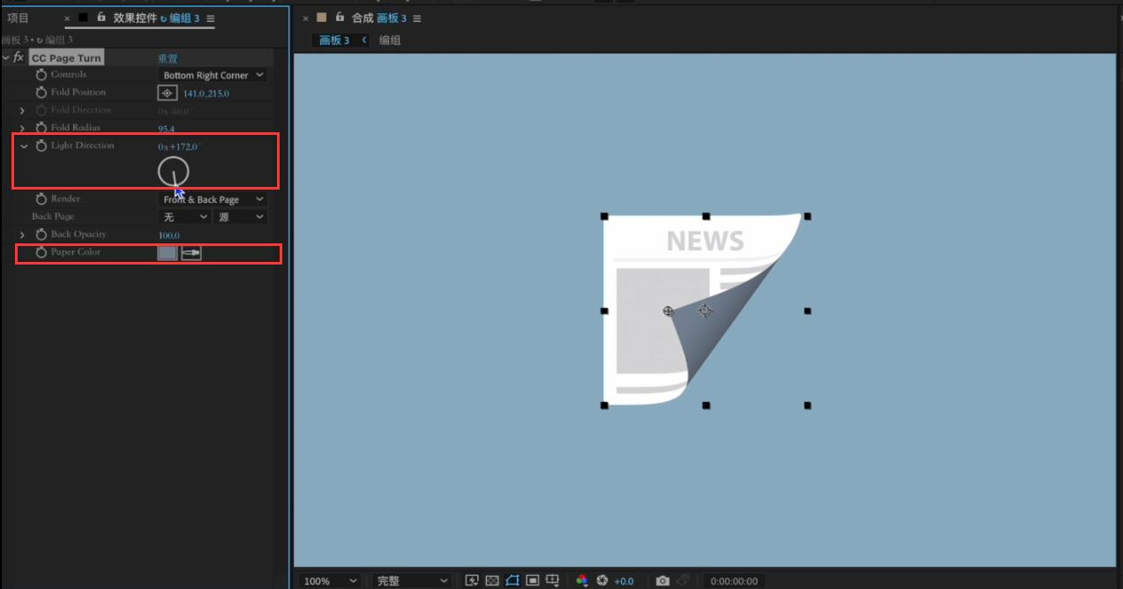Toggle fast previews icon

tap(471, 580)
